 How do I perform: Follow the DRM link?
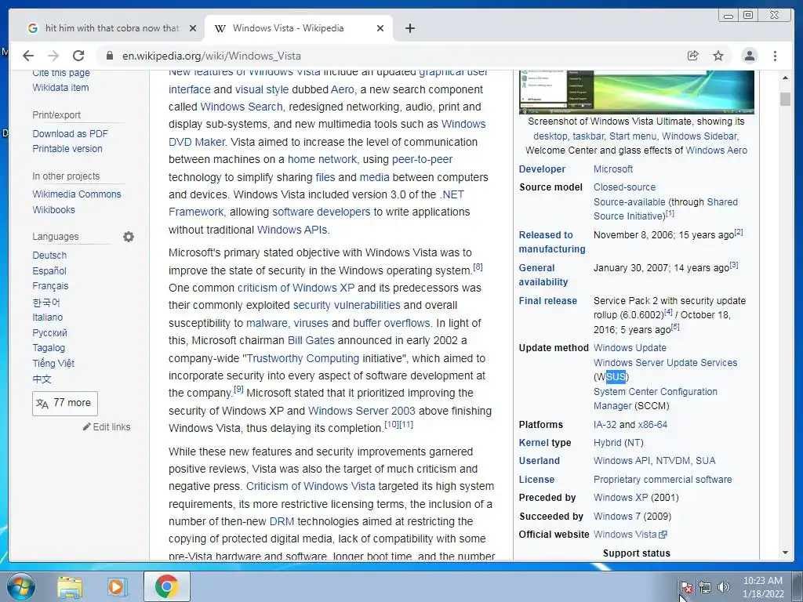point(282,521)
